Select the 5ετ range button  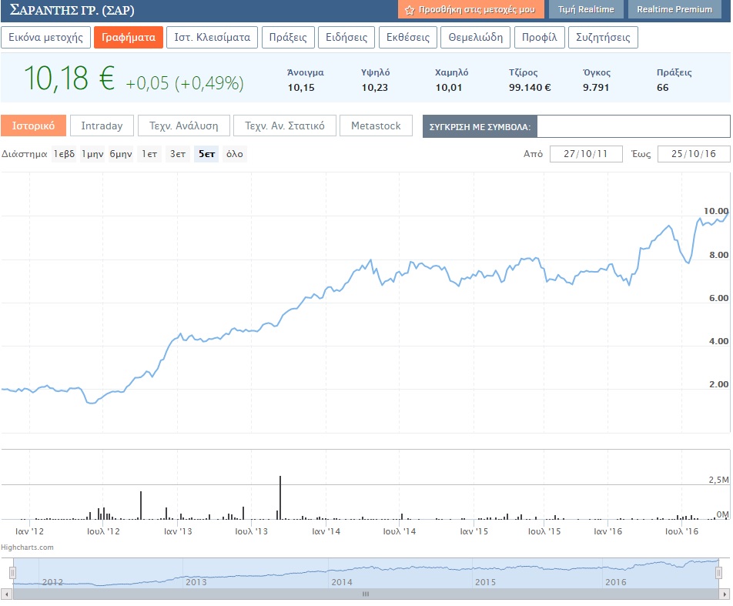[206, 154]
